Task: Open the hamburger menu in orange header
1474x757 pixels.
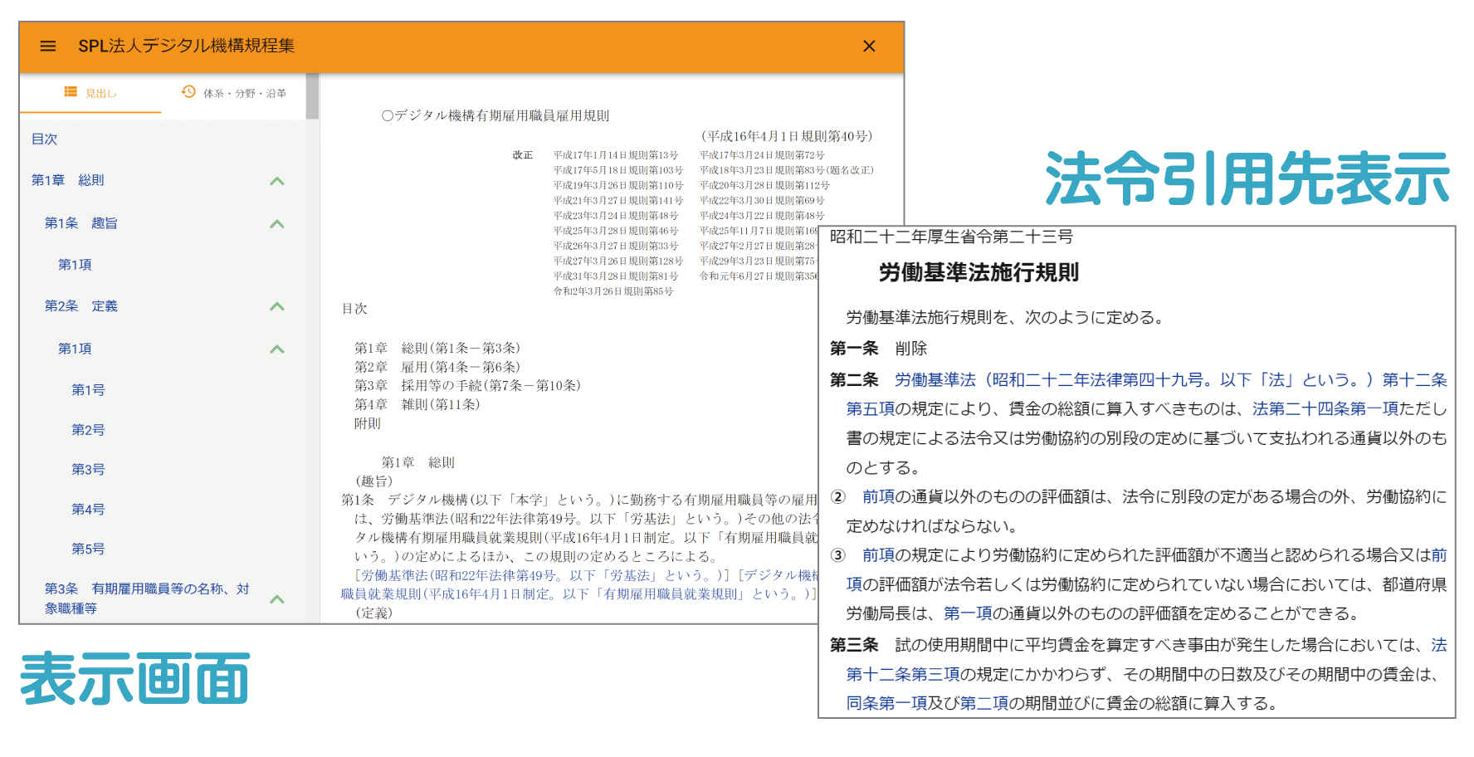Action: coord(48,46)
